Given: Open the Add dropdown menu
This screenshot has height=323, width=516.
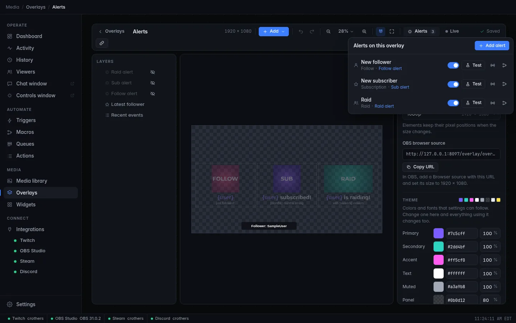Looking at the screenshot, I should point(274,32).
